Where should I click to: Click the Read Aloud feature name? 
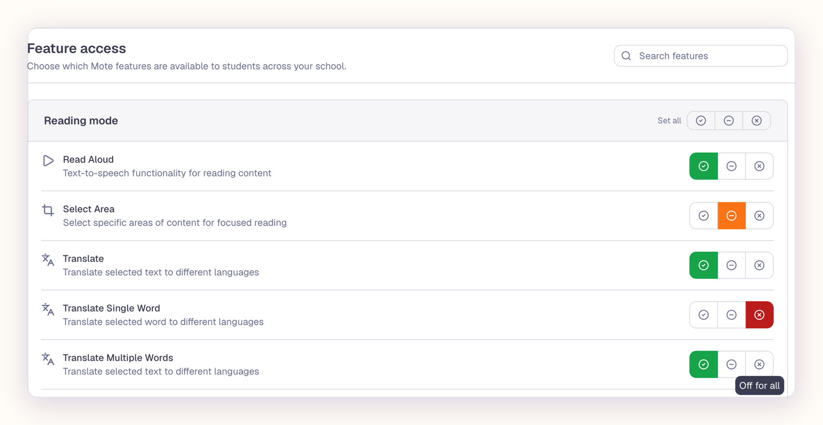click(88, 159)
